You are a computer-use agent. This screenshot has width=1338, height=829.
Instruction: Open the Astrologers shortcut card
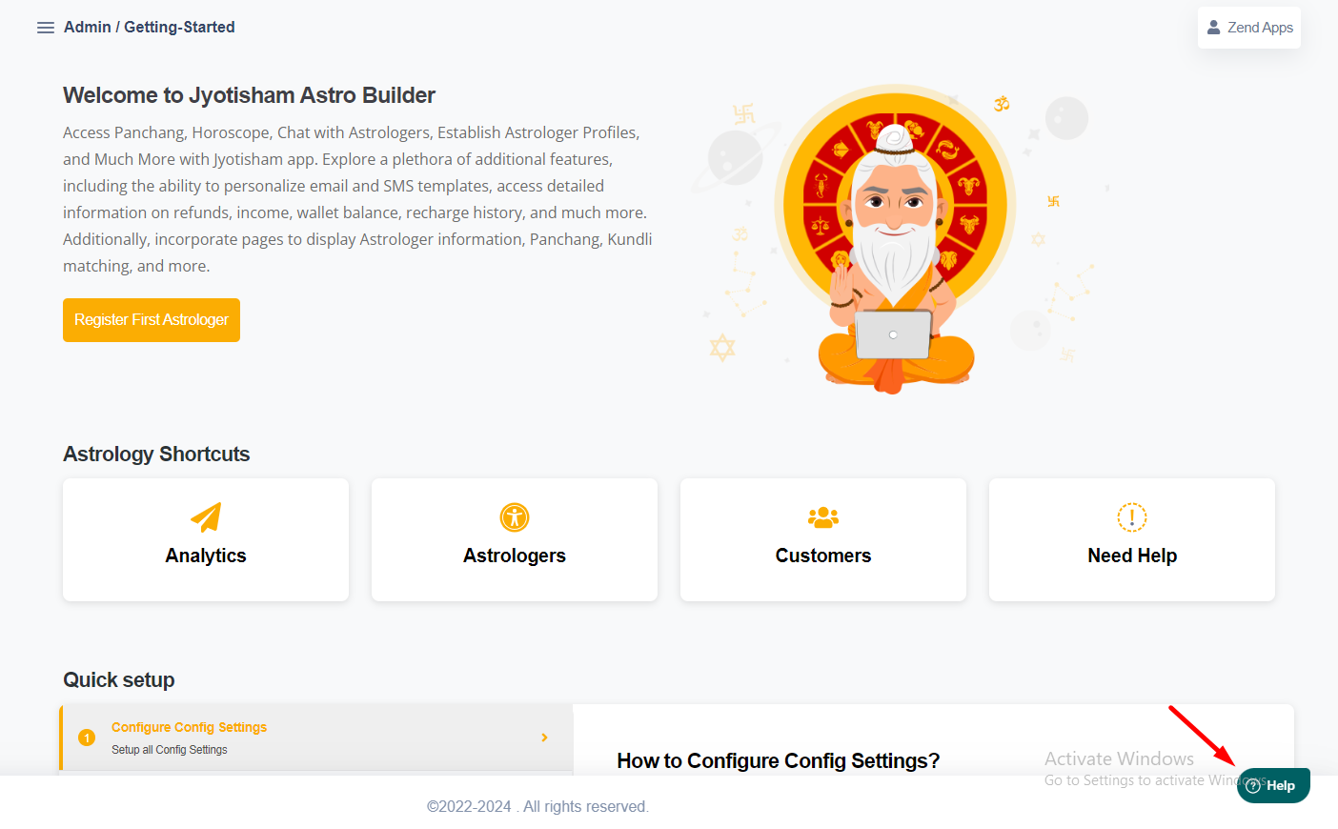(515, 539)
